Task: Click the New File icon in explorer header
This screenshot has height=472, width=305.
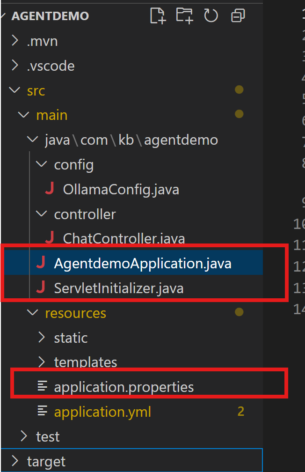Action: pyautogui.click(x=158, y=15)
